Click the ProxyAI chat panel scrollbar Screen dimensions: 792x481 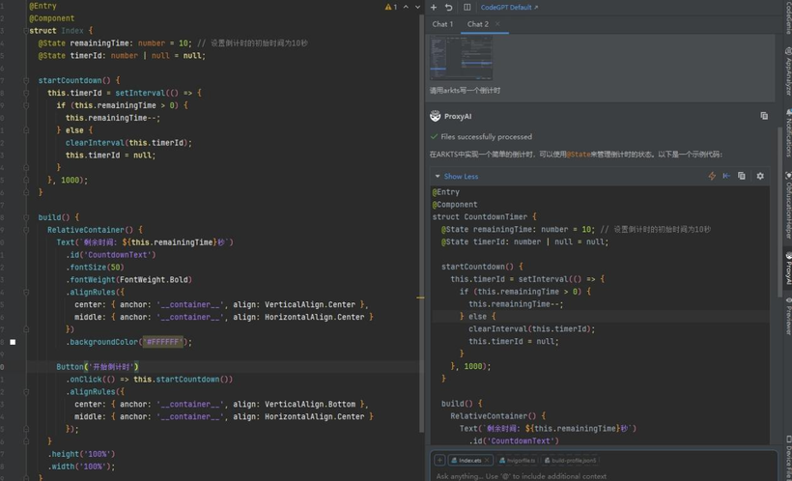[x=779, y=212]
